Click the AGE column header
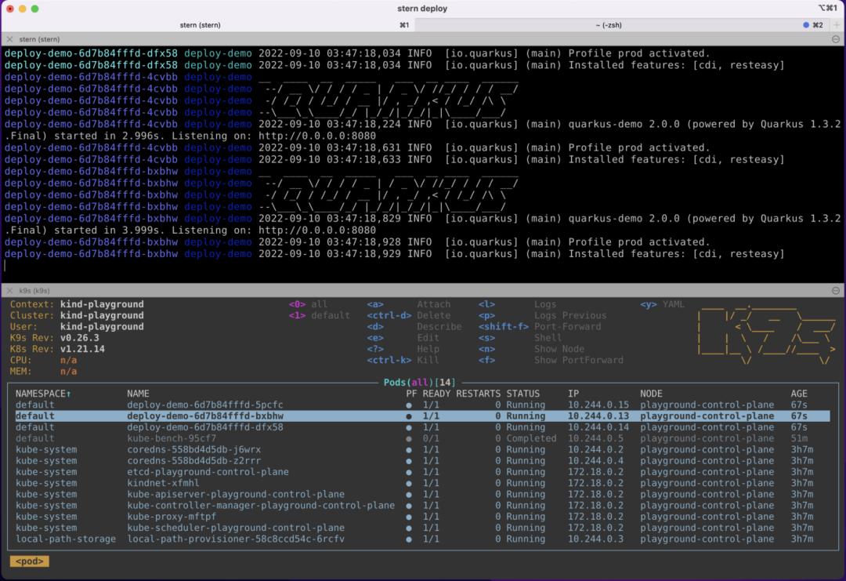Screen dimensions: 846x581 click(799, 394)
